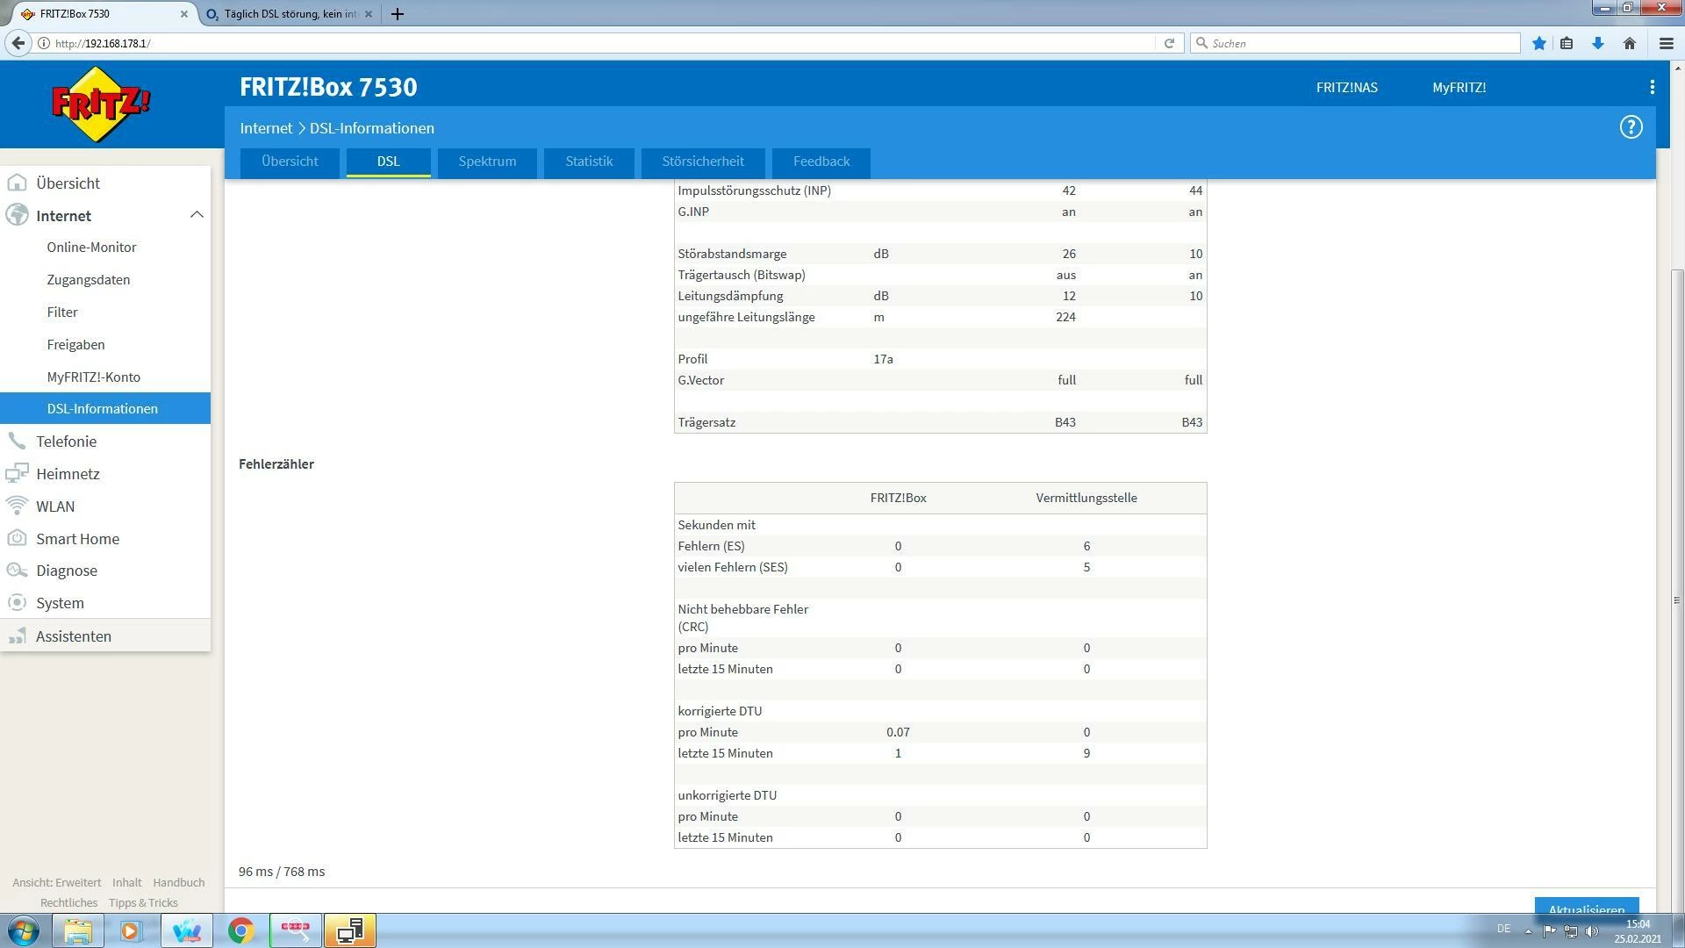Click the help question mark icon

click(x=1630, y=127)
